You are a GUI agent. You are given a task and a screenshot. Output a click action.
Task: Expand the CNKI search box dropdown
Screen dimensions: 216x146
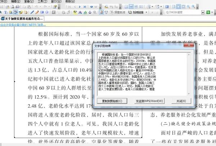click(203, 12)
